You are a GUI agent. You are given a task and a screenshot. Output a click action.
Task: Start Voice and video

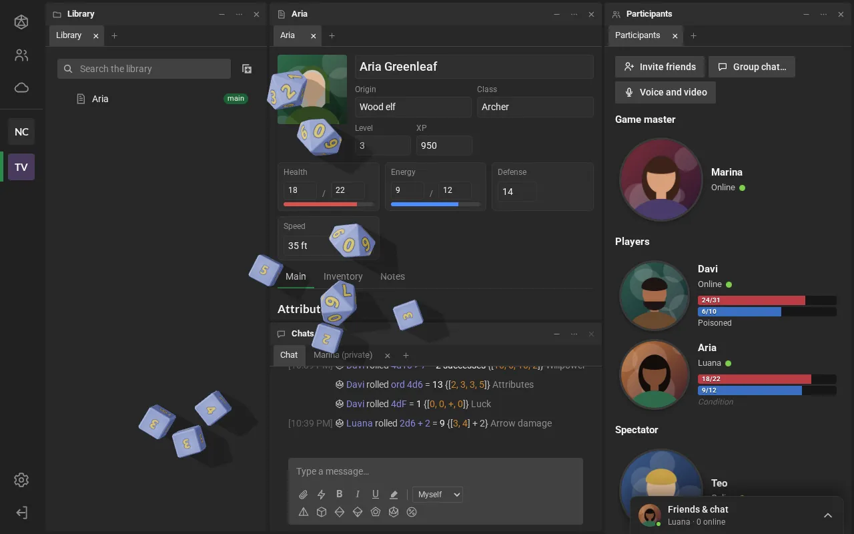coord(665,92)
